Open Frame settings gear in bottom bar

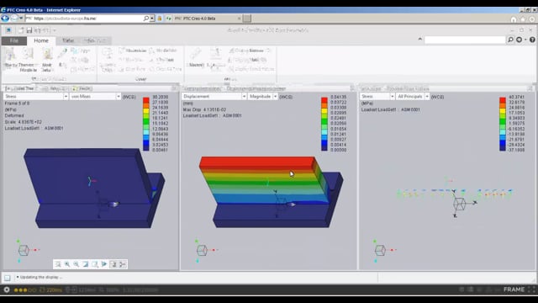click(7, 290)
